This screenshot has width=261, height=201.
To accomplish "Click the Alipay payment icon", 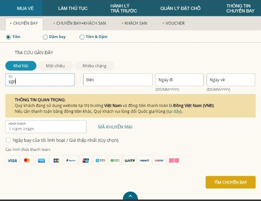I will 100,160.
